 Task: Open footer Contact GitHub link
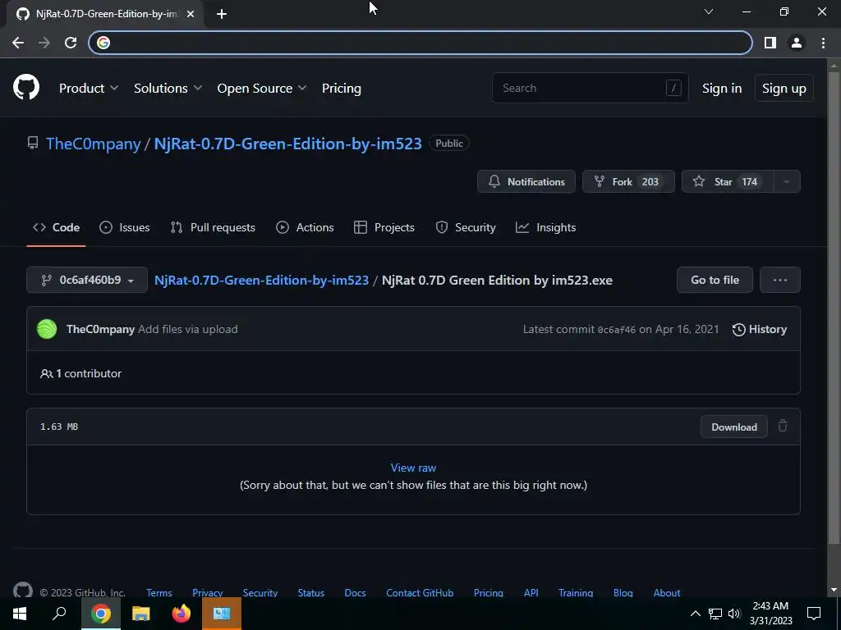[420, 592]
